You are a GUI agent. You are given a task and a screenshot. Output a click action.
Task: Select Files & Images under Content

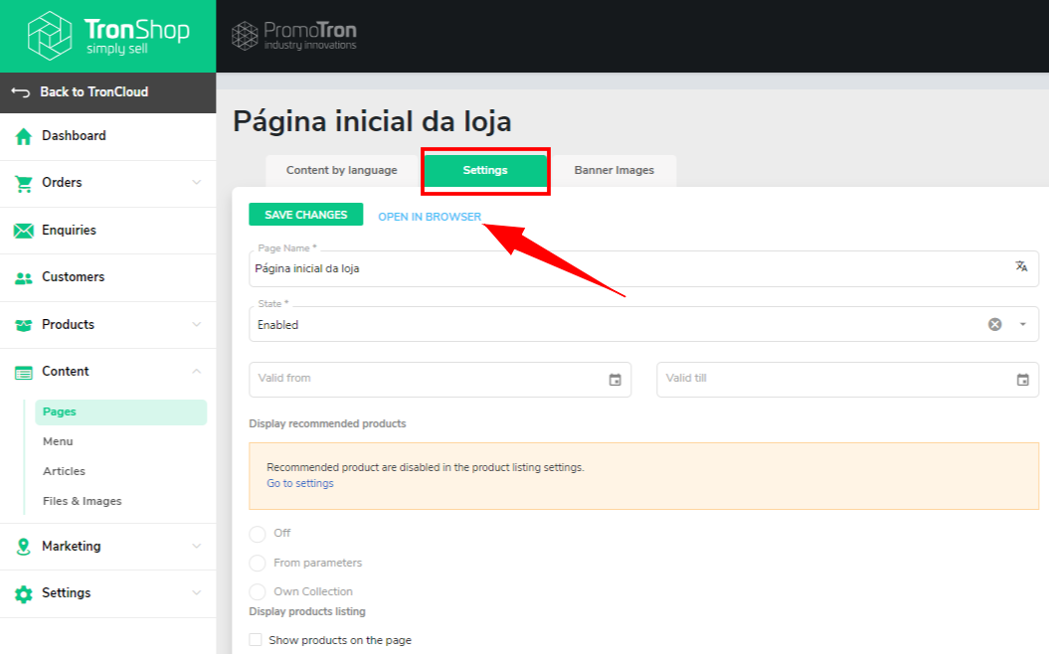[83, 501]
